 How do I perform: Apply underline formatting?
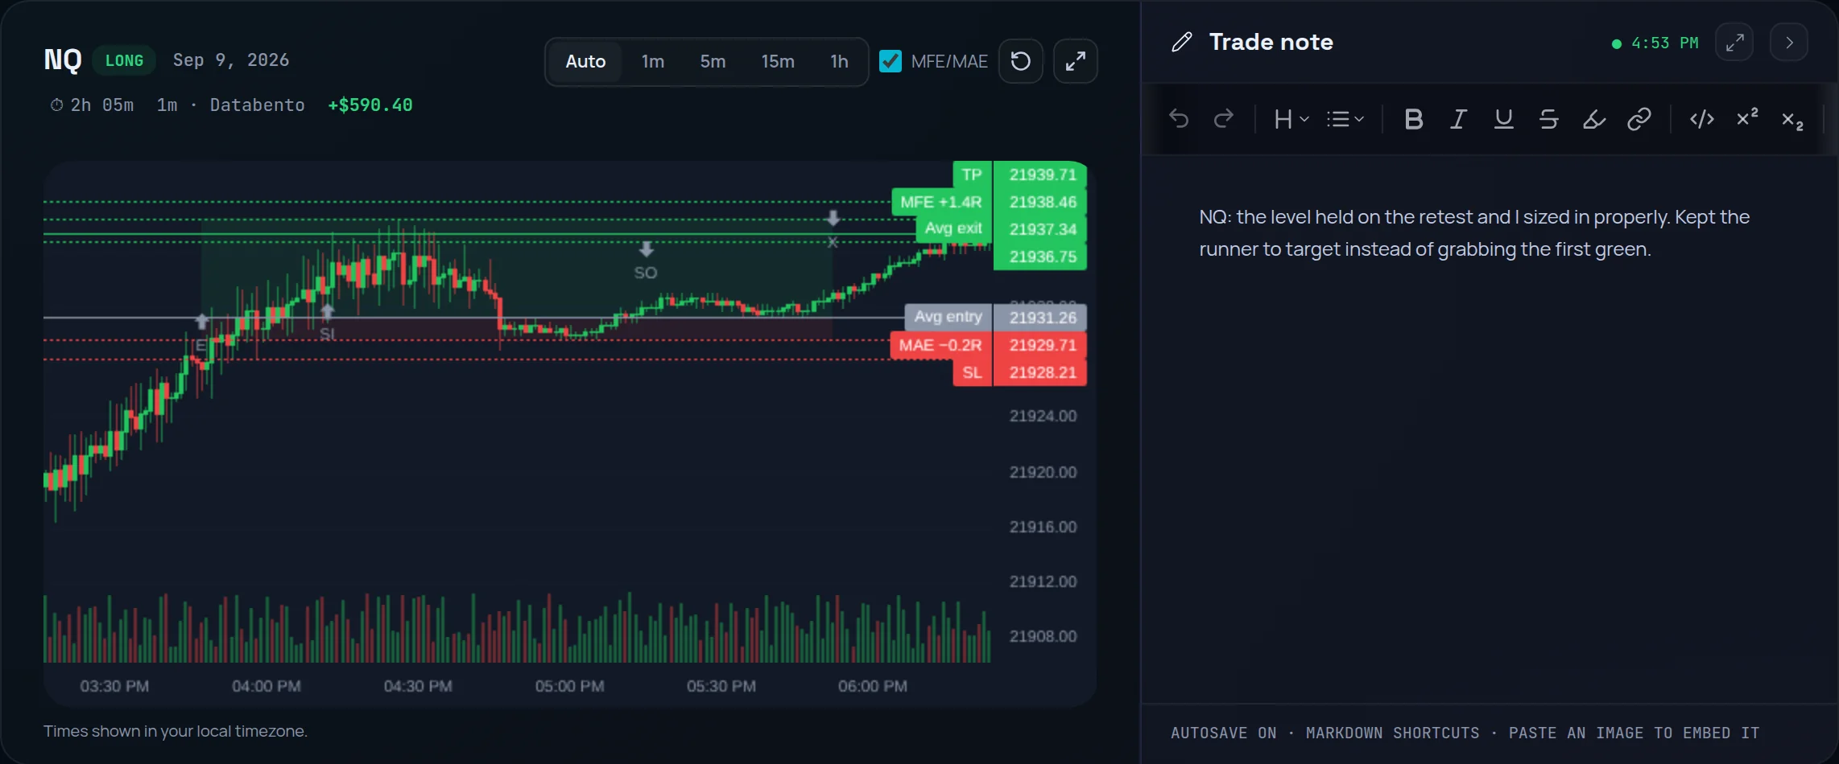1503,119
